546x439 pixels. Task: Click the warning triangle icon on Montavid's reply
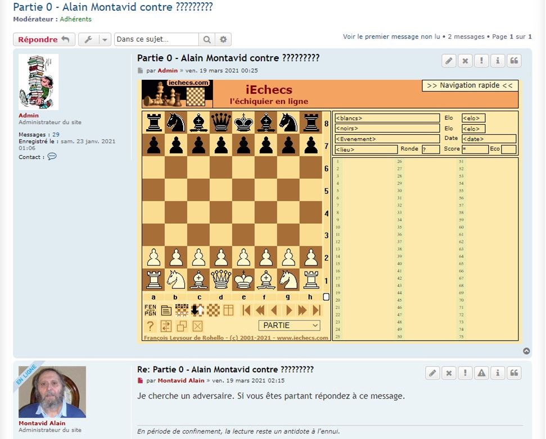click(x=481, y=373)
